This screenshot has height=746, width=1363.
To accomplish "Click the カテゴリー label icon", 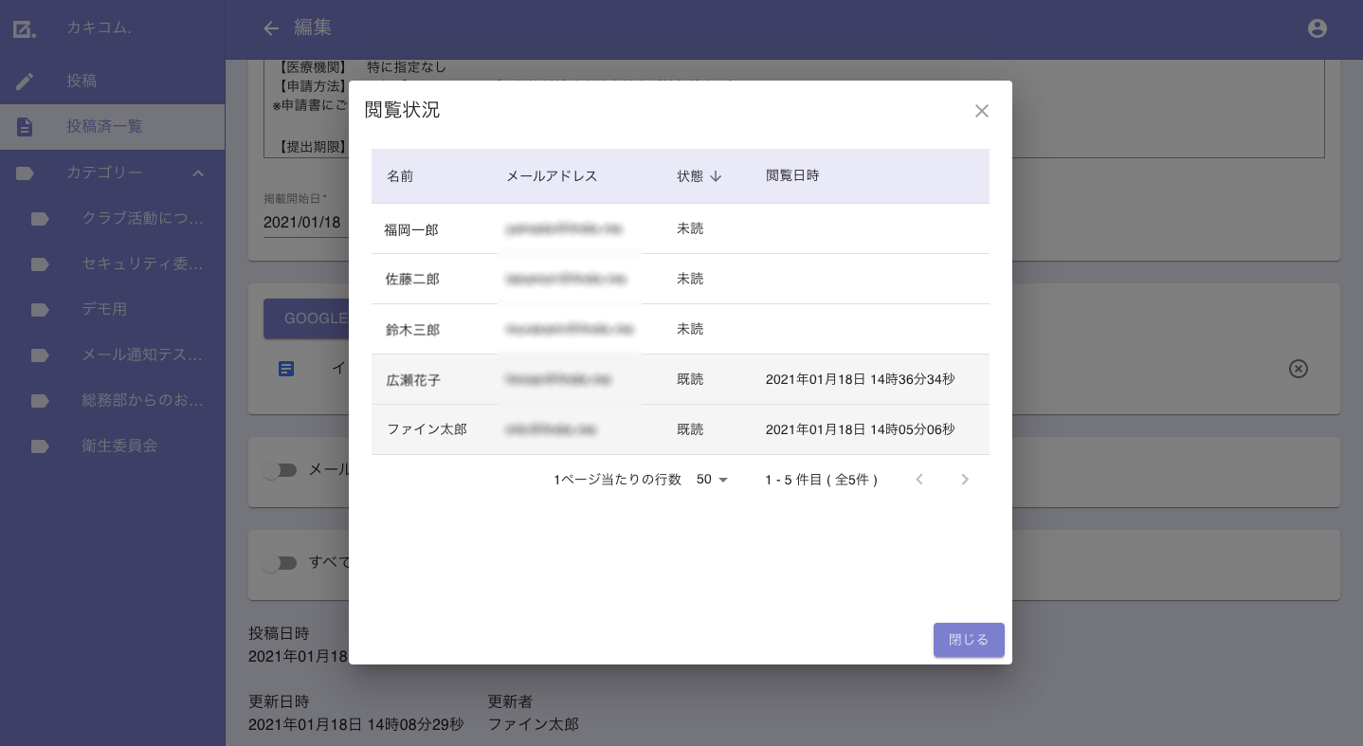I will (x=25, y=173).
